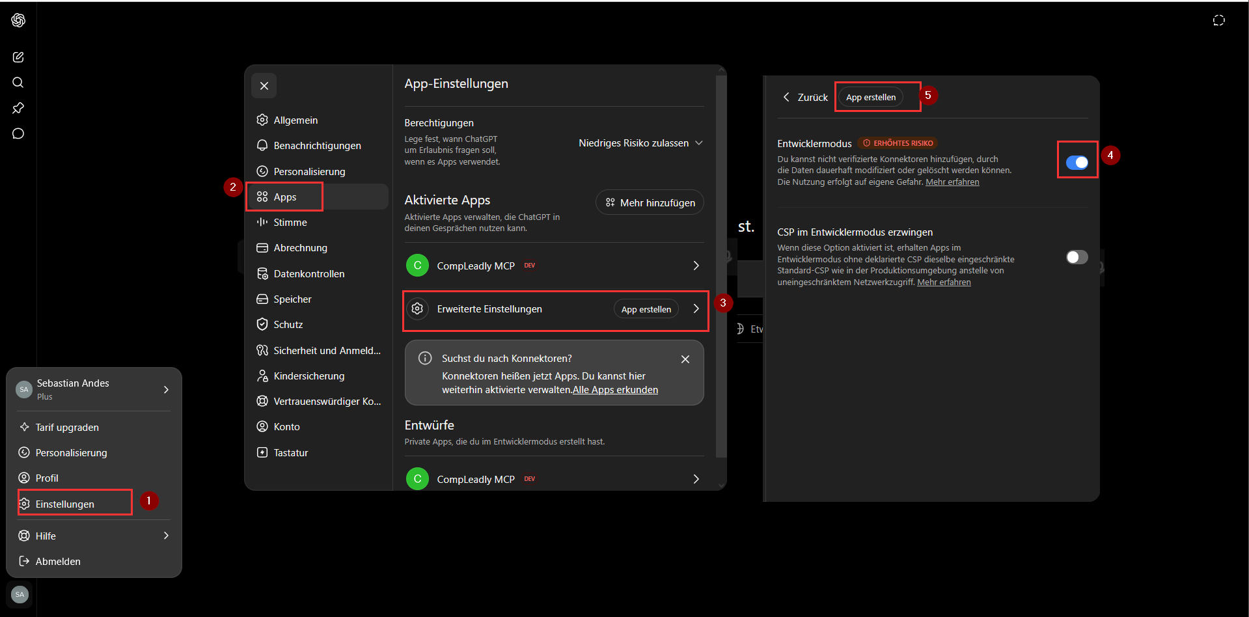Click the Hilfe lifebuoy icon
Image resolution: width=1249 pixels, height=617 pixels.
pyautogui.click(x=24, y=536)
